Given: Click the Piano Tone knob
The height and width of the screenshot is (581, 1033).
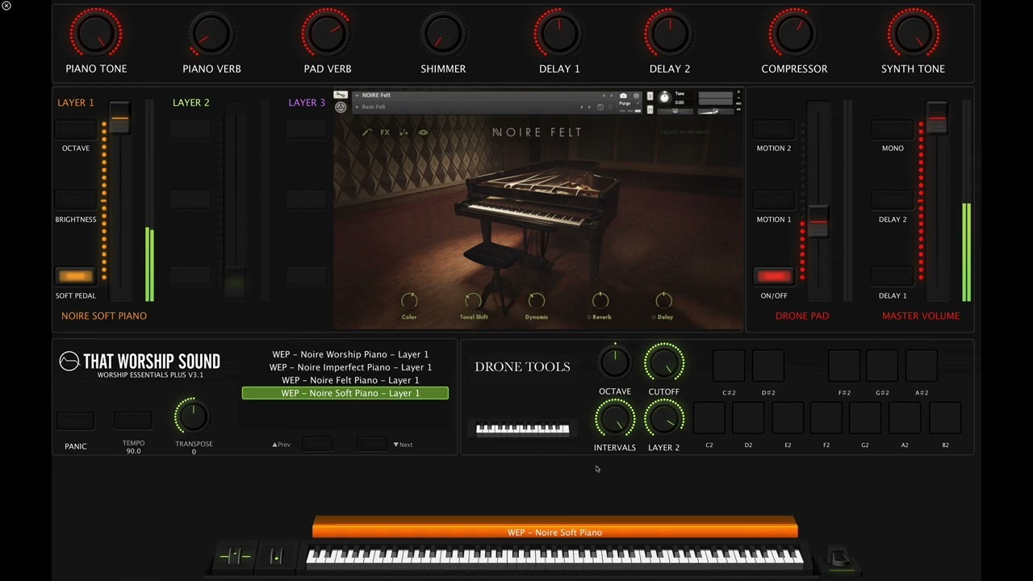Looking at the screenshot, I should click(x=96, y=33).
